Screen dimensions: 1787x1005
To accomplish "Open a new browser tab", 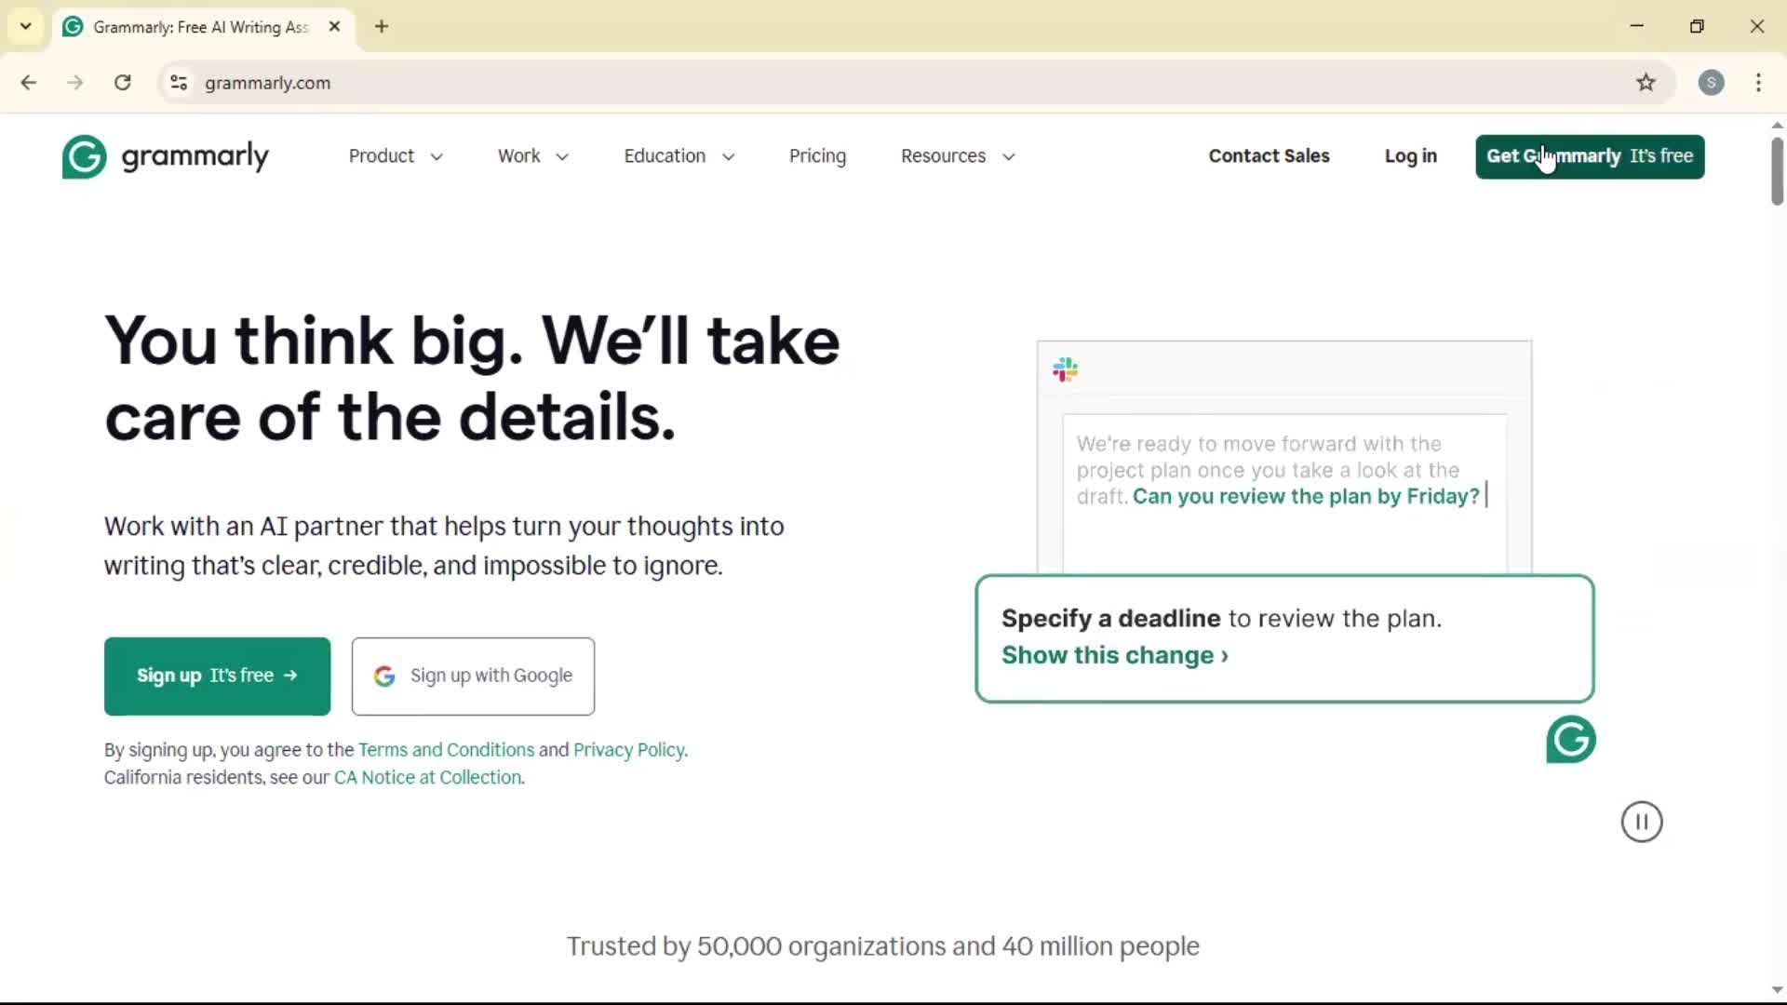I will coord(382,27).
